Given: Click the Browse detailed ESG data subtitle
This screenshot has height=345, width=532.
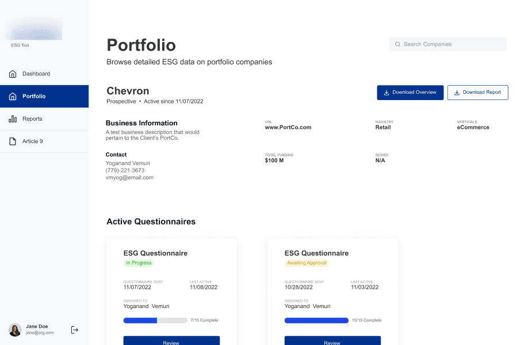Looking at the screenshot, I should click(x=189, y=62).
